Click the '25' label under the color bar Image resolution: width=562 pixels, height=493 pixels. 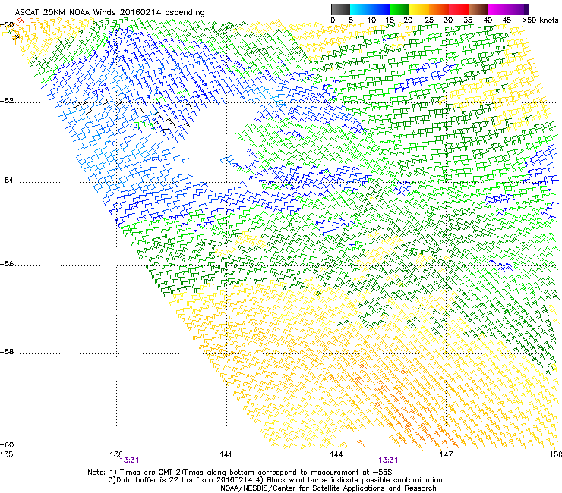429,20
